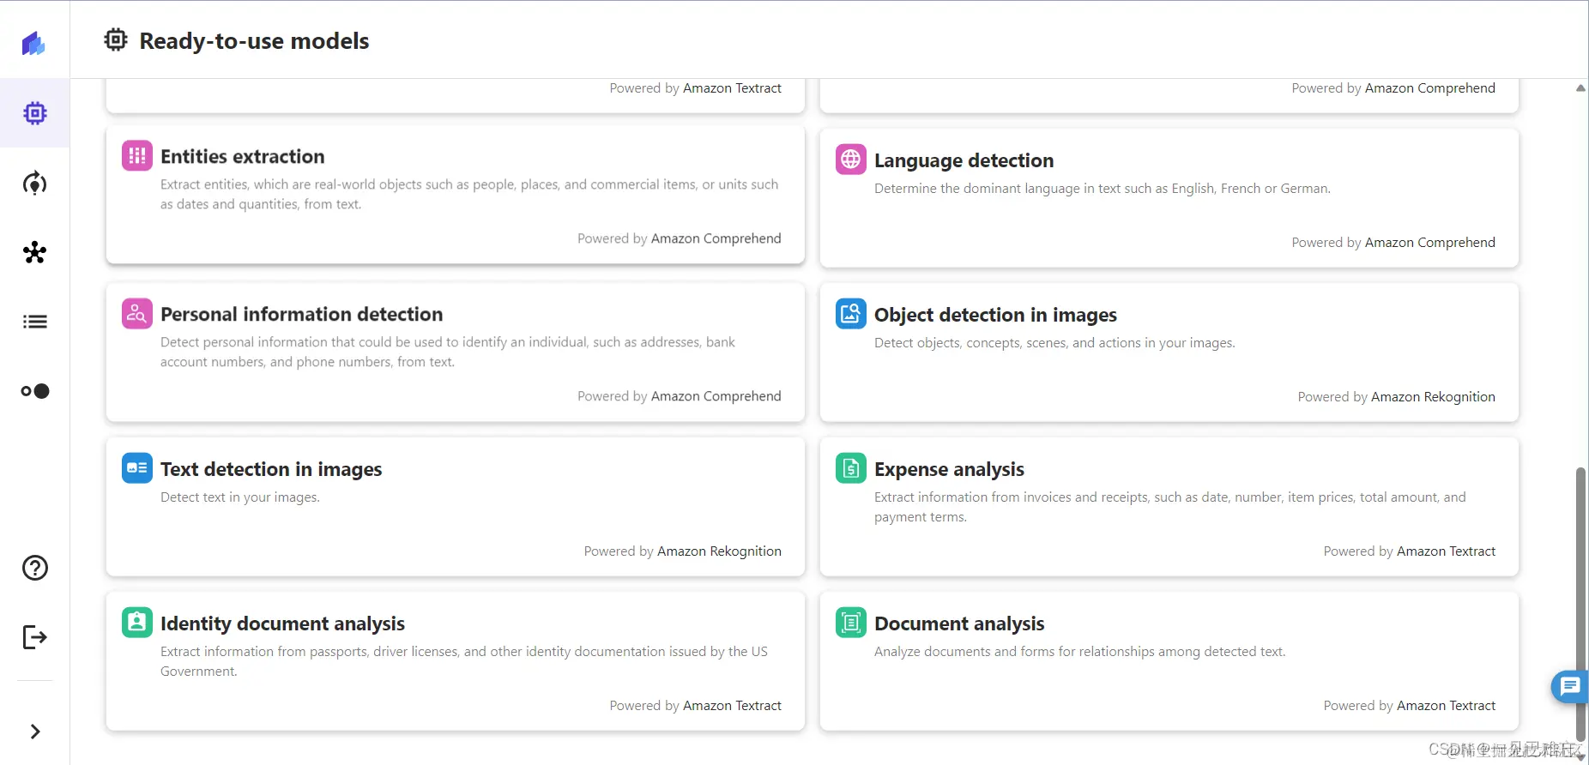This screenshot has width=1589, height=765.
Task: Click the Expense analysis card icon
Action: [850, 468]
